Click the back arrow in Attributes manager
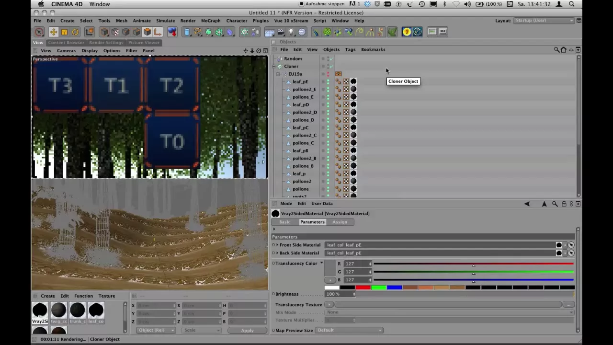The image size is (613, 345). [527, 204]
